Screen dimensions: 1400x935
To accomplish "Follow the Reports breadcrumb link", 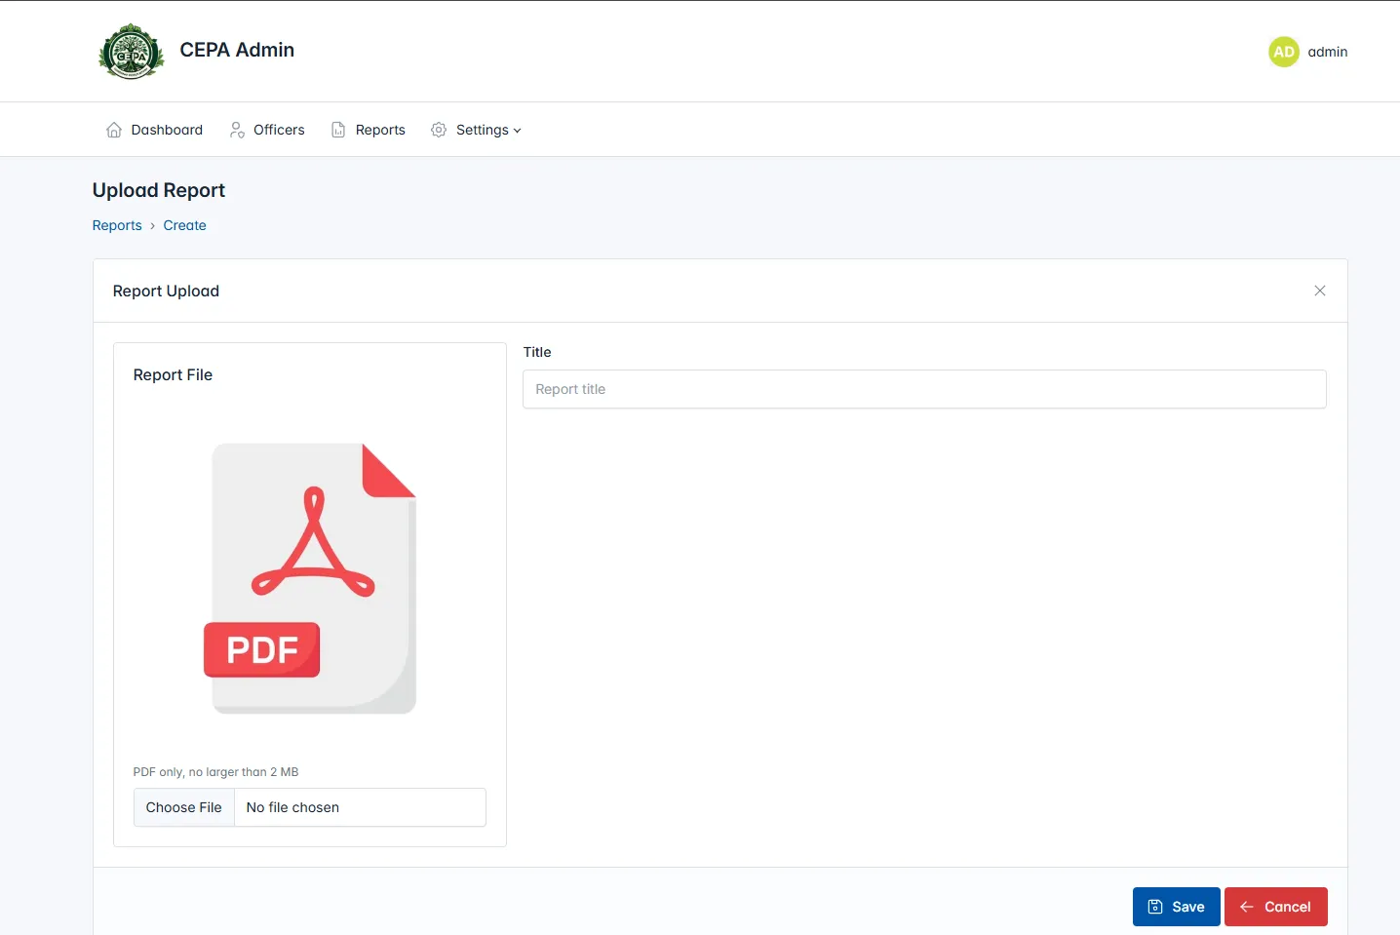I will (117, 225).
